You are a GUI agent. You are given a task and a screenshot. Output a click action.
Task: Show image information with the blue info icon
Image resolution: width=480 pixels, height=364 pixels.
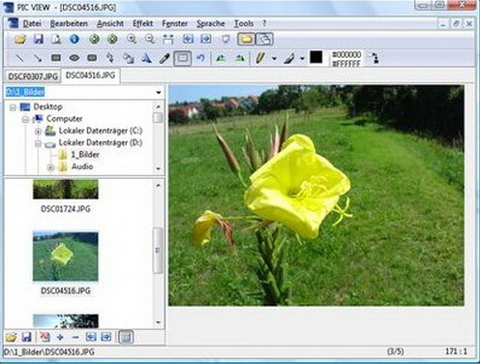[75, 40]
